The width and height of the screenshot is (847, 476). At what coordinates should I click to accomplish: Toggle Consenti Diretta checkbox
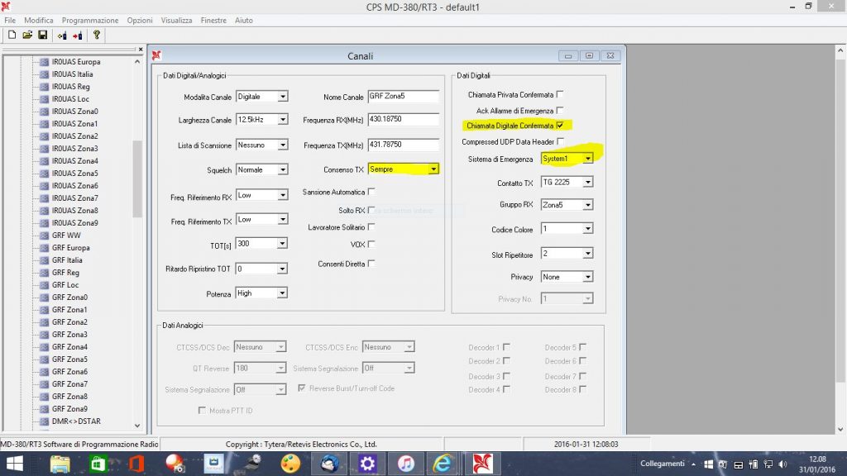point(371,264)
